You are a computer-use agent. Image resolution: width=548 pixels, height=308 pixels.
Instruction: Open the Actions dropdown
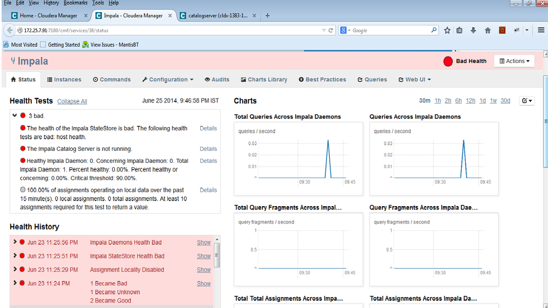click(x=514, y=61)
